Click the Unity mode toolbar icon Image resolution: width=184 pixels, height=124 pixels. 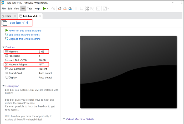tap(92, 9)
